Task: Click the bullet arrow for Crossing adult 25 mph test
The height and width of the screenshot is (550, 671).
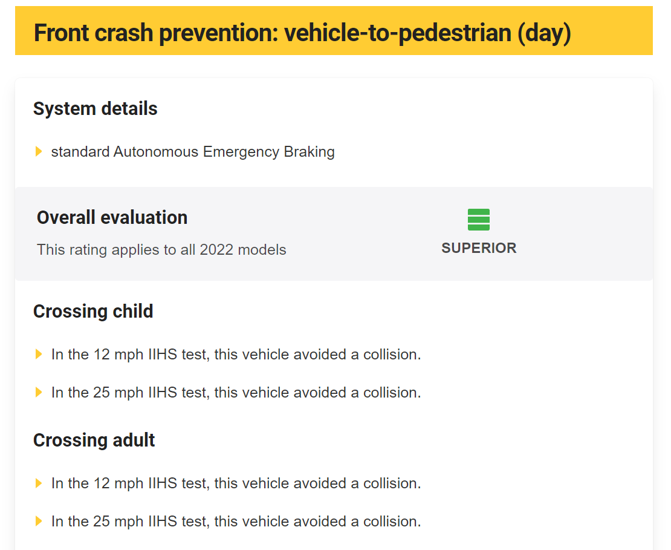Action: pos(39,521)
